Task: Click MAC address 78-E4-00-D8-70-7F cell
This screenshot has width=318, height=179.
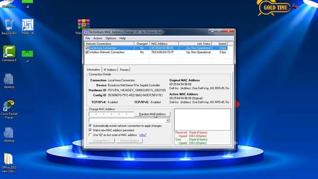Action: [x=162, y=52]
